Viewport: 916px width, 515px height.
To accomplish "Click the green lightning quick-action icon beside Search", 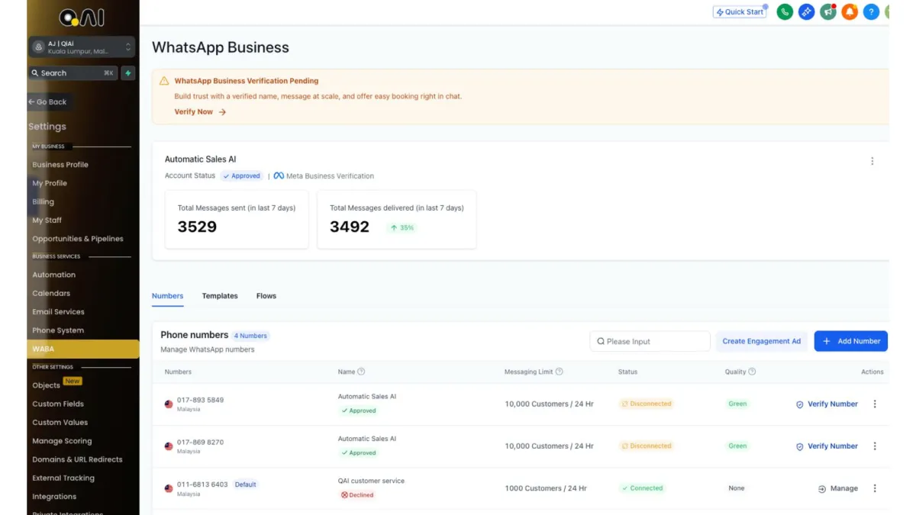I will pos(128,73).
